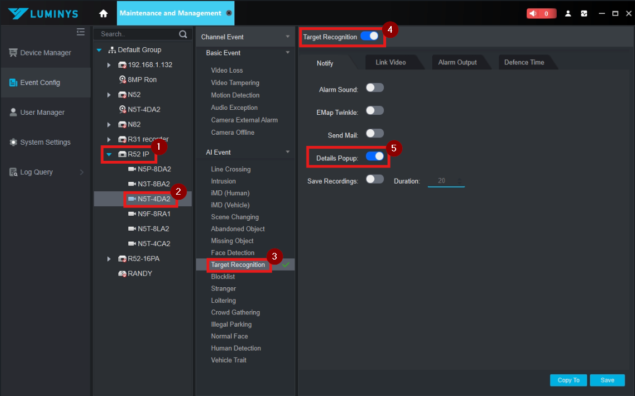Close the Maintenance and Management tab
This screenshot has width=635, height=396.
coord(229,13)
